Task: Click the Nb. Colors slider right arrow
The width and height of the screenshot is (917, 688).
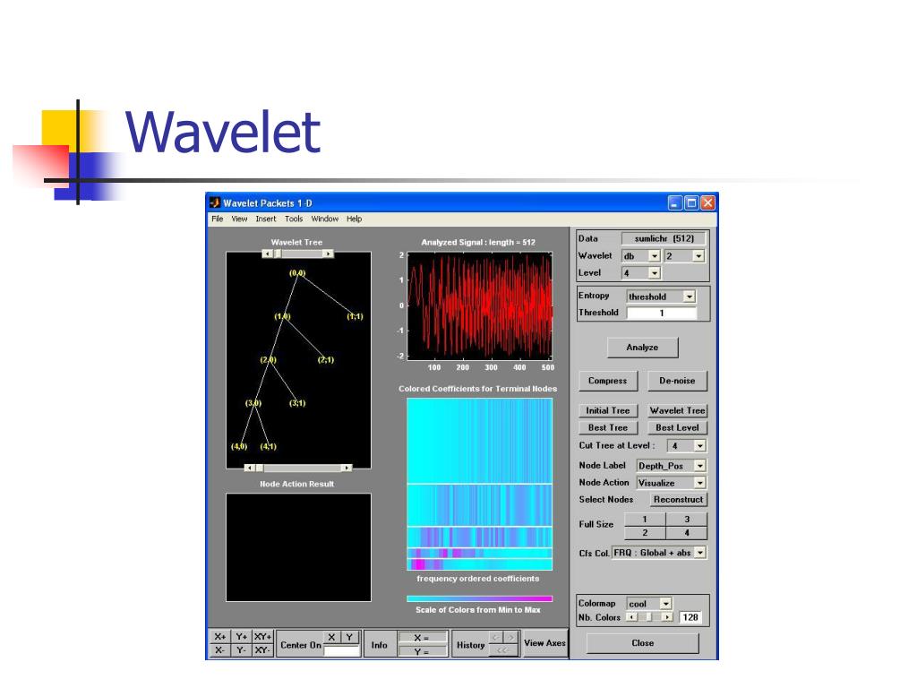Action: (668, 618)
